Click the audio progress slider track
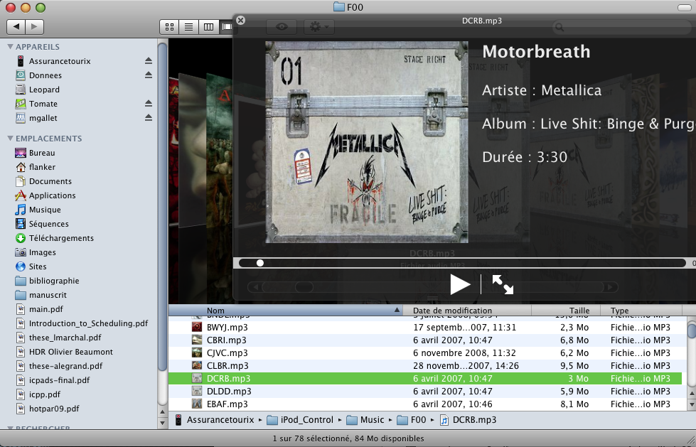Viewport: 696px width, 447px height. (462, 263)
